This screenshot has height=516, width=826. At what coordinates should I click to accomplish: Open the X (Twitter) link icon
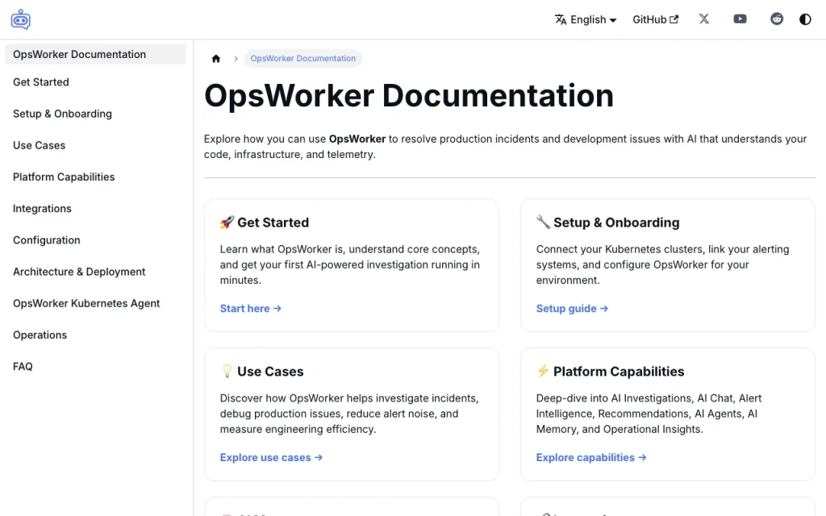pos(703,19)
